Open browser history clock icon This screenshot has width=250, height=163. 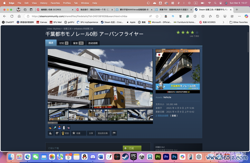pyautogui.click(x=217, y=16)
